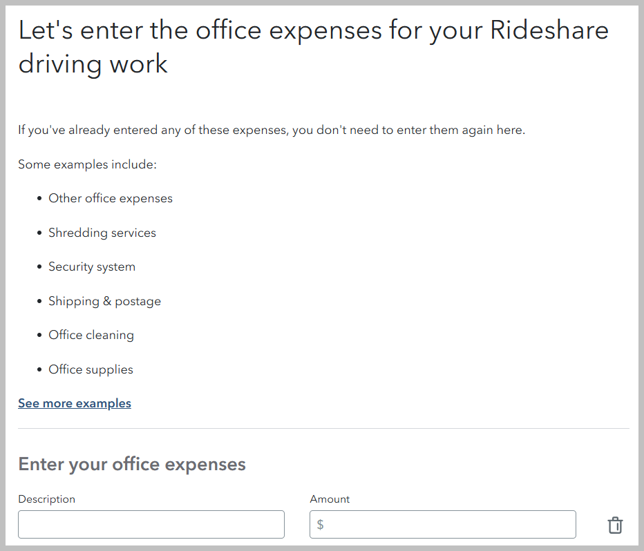Click the divider line above expense form

(x=323, y=429)
